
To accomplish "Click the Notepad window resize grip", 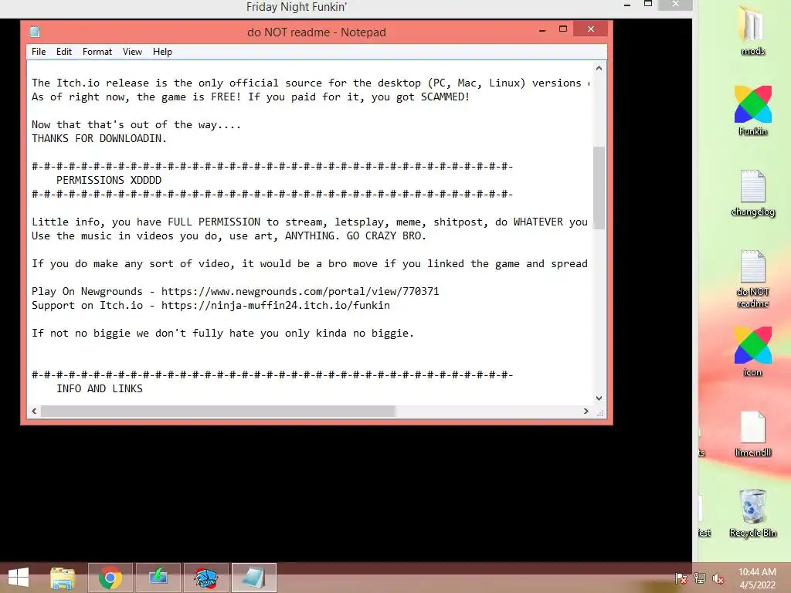I will [x=599, y=412].
